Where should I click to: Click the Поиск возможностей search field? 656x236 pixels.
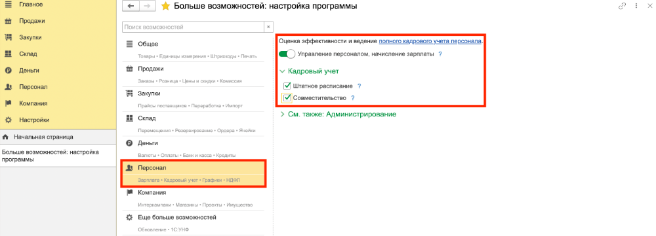tap(193, 27)
